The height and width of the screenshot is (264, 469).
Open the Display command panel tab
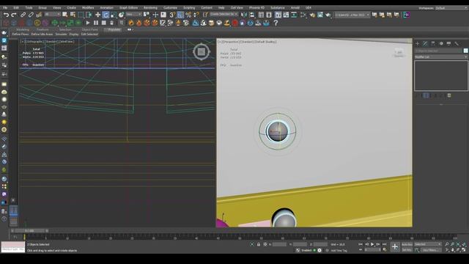click(x=448, y=44)
